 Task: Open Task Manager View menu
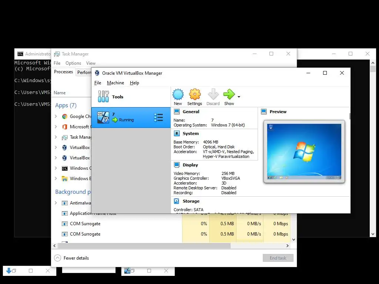91,63
